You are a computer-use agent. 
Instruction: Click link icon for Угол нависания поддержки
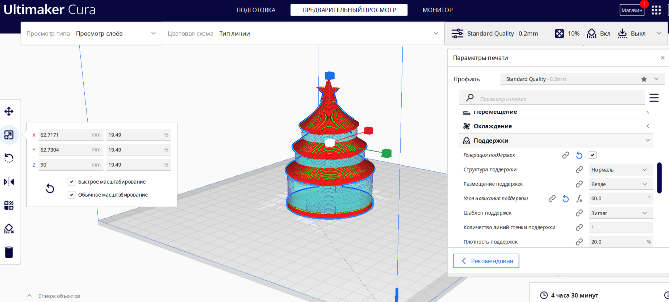click(x=552, y=199)
